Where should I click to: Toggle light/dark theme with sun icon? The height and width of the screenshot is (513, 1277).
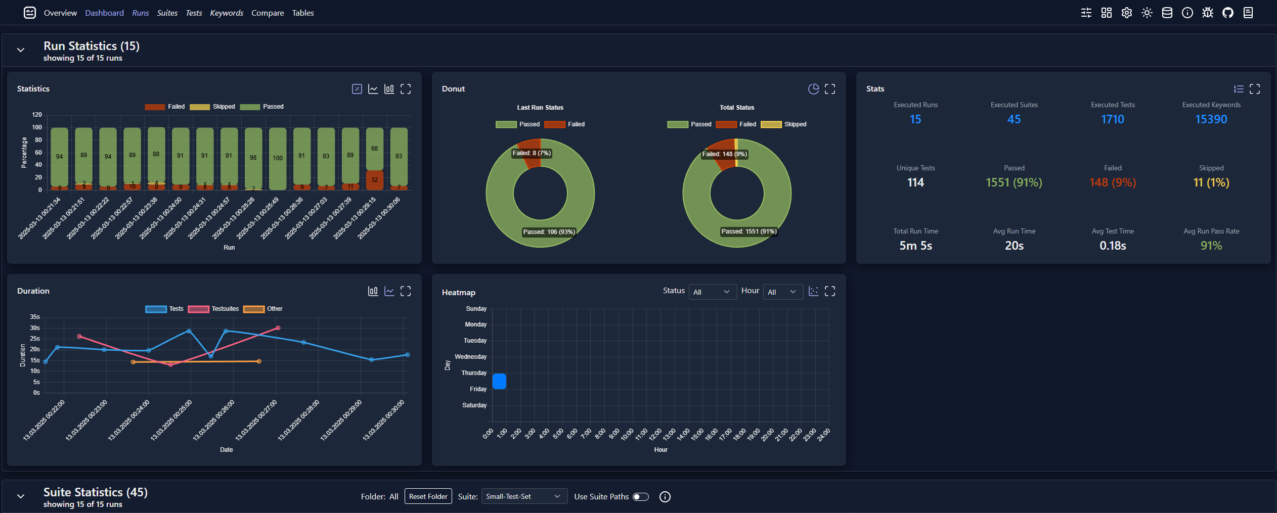tap(1147, 12)
